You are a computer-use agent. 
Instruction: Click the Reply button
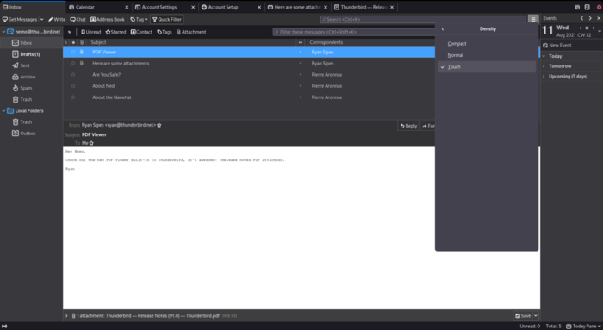click(x=408, y=126)
